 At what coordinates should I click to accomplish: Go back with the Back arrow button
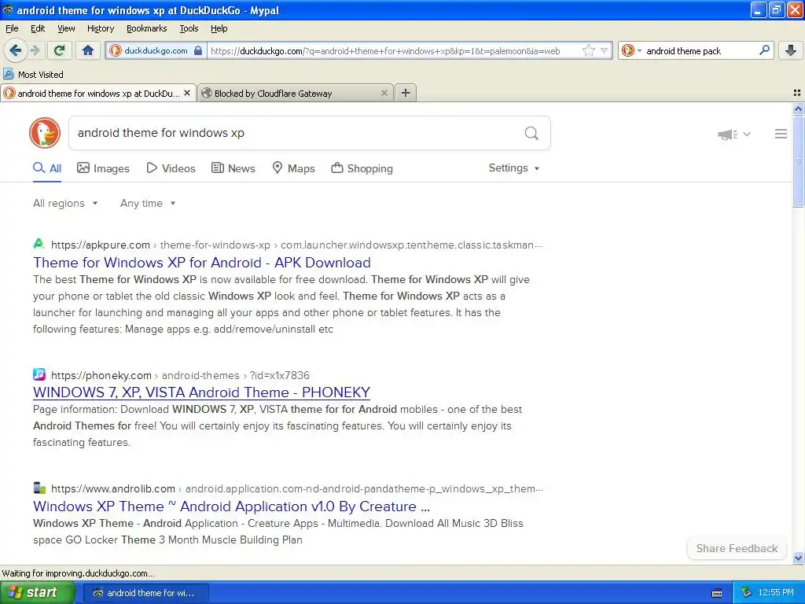click(x=16, y=50)
